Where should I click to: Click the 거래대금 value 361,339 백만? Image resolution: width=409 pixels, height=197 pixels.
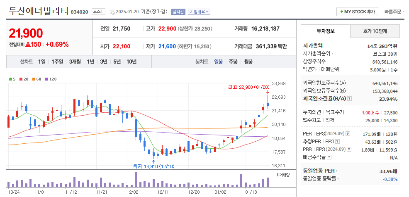[271, 46]
